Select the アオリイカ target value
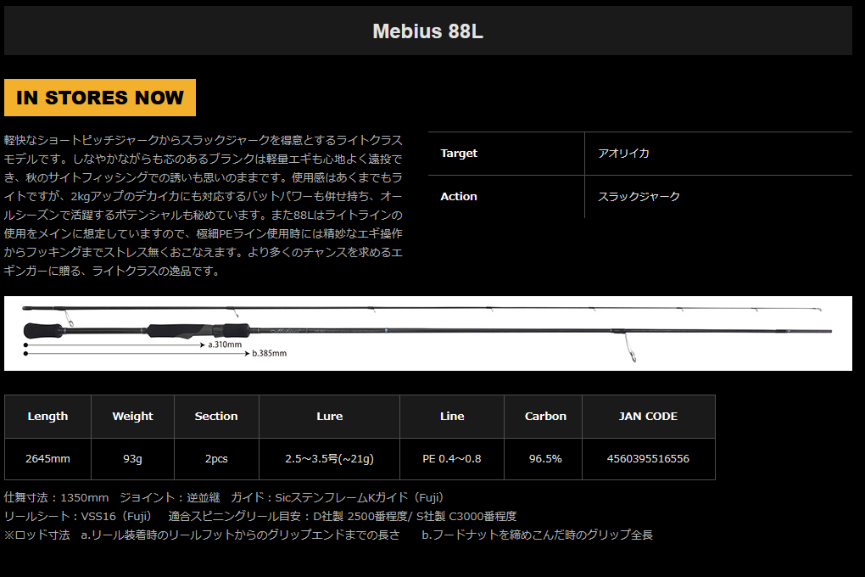This screenshot has width=865, height=577. [623, 153]
